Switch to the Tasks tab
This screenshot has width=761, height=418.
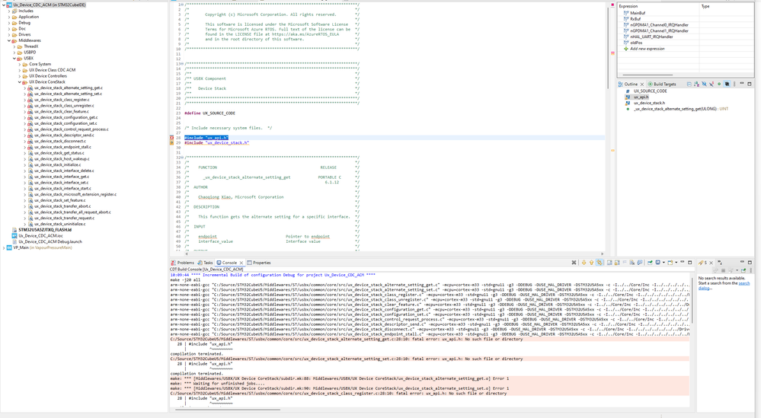click(206, 263)
